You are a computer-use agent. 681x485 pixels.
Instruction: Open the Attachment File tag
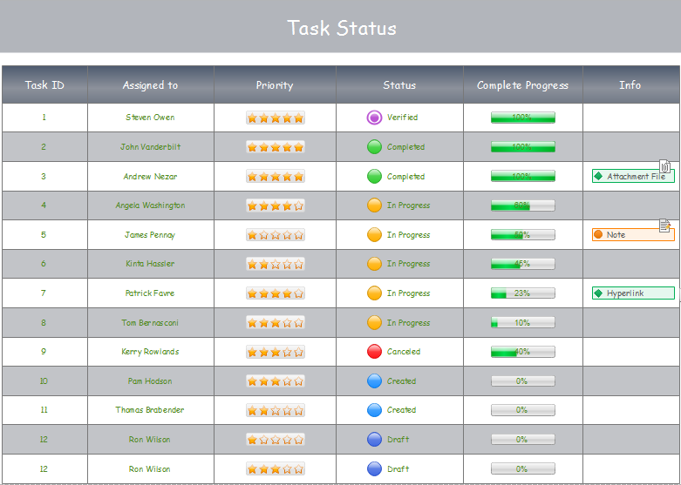[x=633, y=176]
